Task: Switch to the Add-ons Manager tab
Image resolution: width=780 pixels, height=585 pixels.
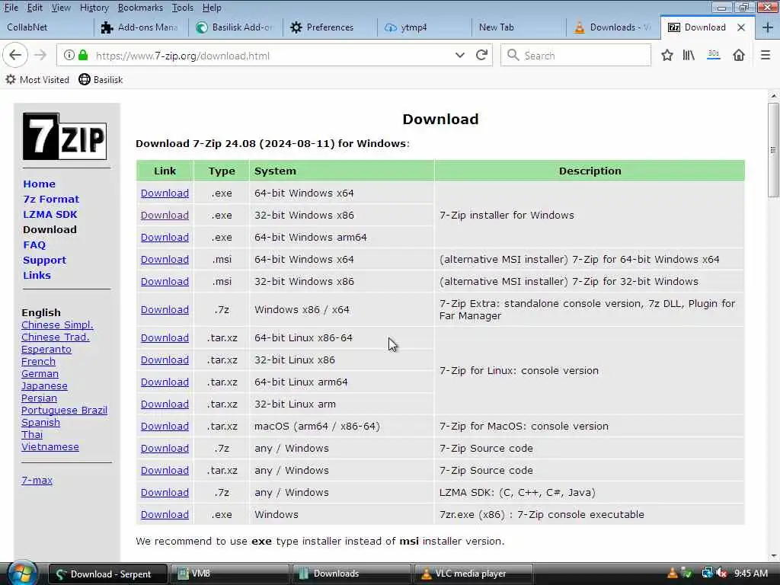Action: [141, 27]
